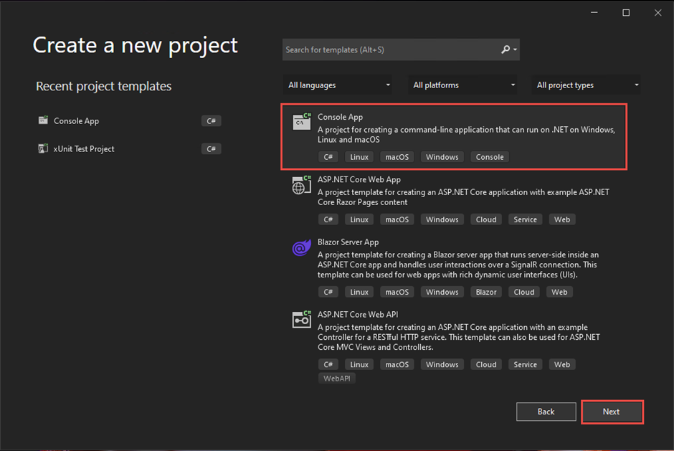Click the ASP.NET Core Web API icon
Viewport: 674px width, 451px height.
point(302,320)
